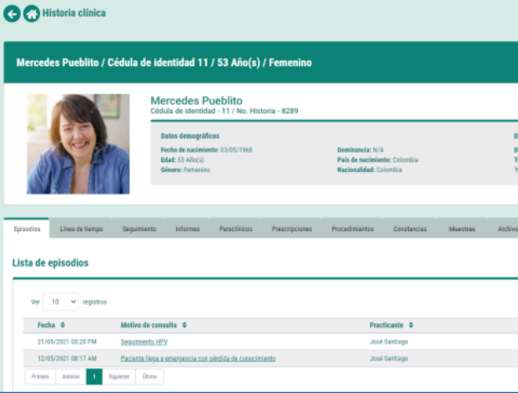Click Fecha de nacimiento 03/05/1968 value

coord(236,150)
